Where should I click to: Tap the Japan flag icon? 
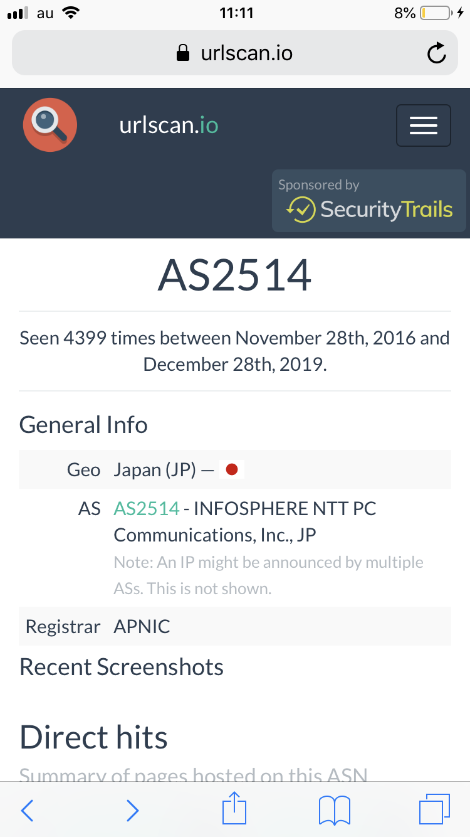[x=231, y=469]
